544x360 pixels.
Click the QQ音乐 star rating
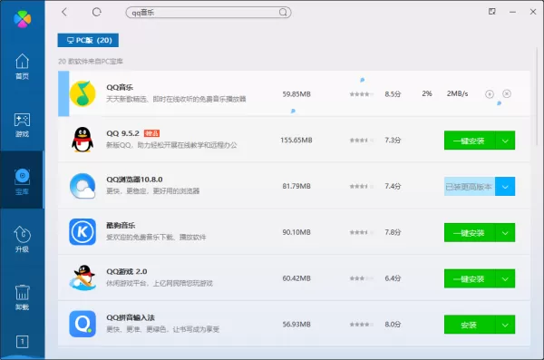pos(362,94)
